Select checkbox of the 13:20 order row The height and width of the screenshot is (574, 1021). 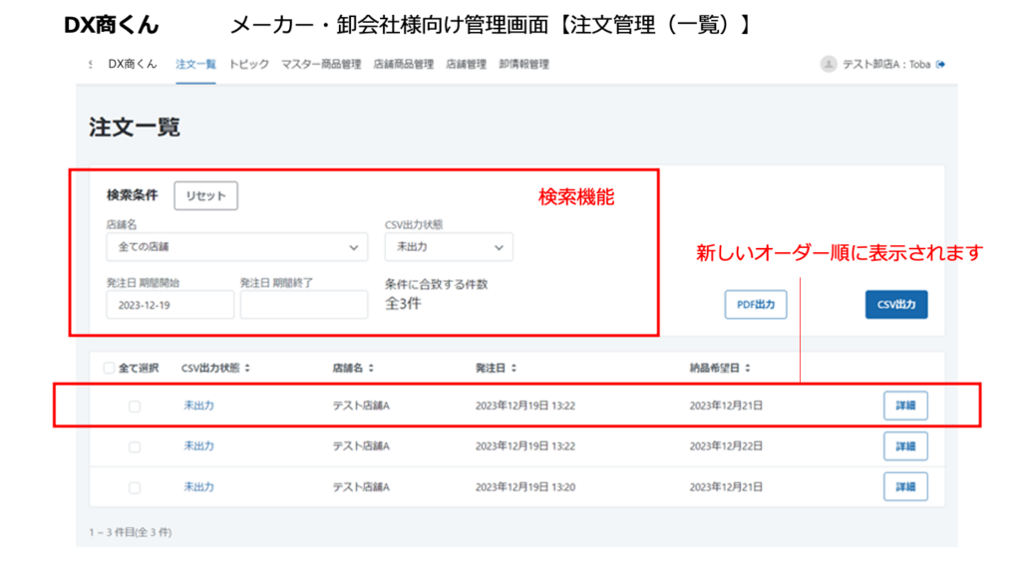coord(135,487)
